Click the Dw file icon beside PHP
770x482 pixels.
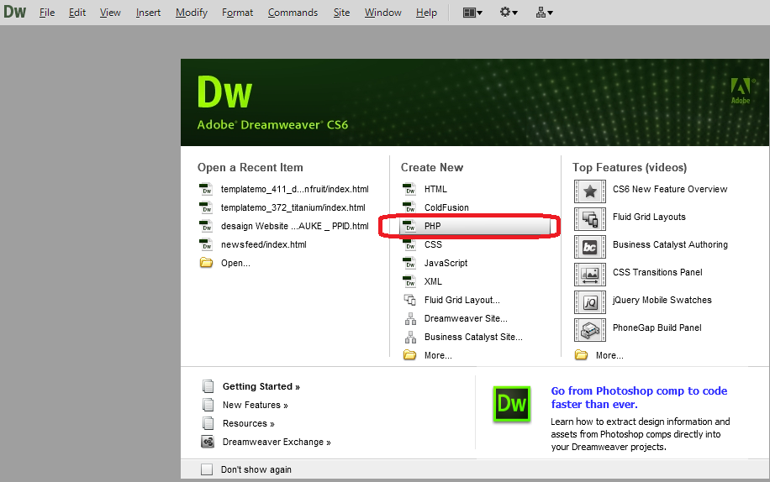[409, 226]
